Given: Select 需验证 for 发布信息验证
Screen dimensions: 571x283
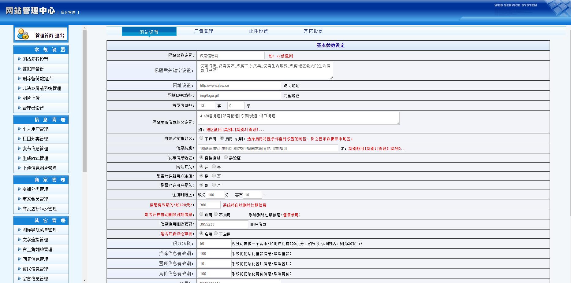Looking at the screenshot, I should tap(226, 157).
